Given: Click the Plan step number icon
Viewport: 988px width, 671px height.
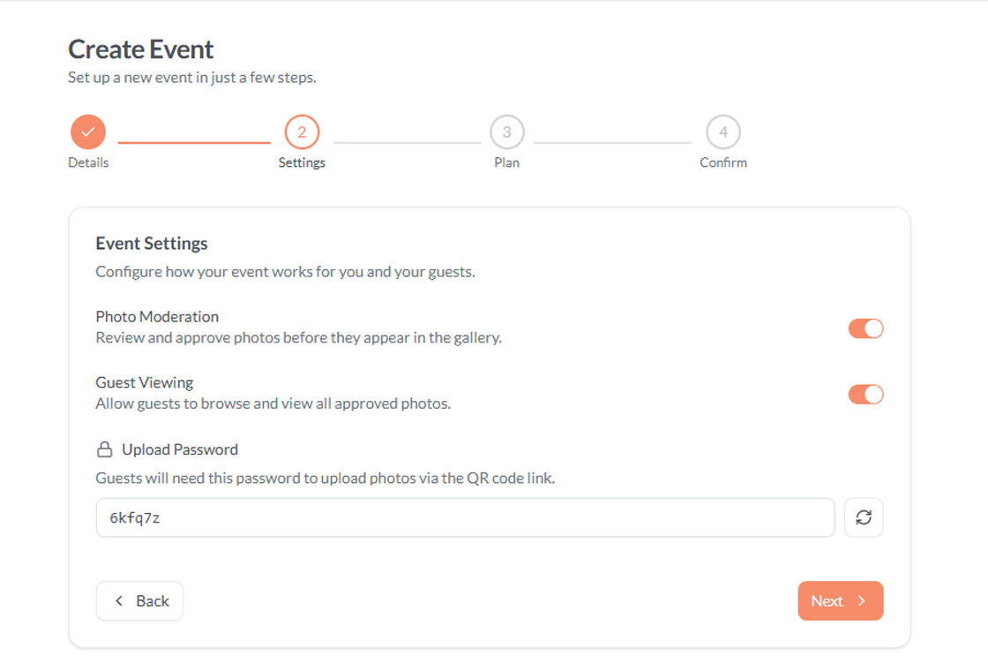Looking at the screenshot, I should 506,131.
